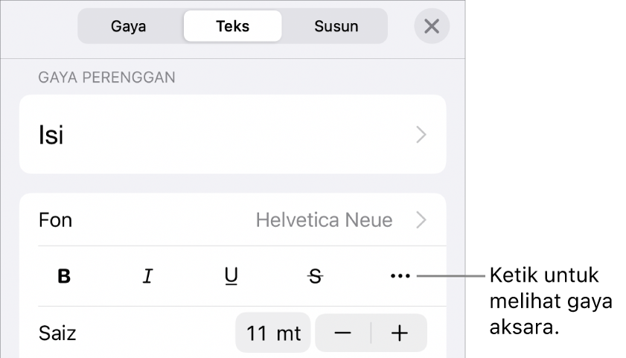
Task: Open more character style options
Action: 400,276
